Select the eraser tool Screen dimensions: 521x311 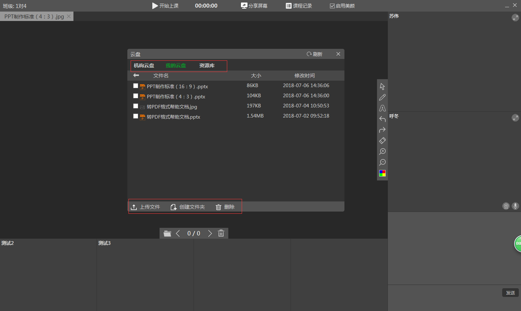coord(382,141)
